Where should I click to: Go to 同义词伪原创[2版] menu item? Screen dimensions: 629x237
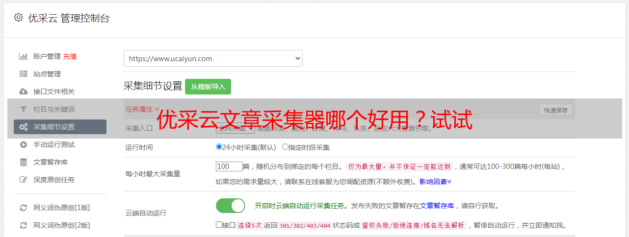(62, 225)
